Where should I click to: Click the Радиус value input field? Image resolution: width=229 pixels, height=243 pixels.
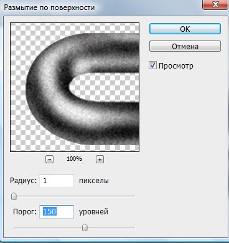point(57,181)
